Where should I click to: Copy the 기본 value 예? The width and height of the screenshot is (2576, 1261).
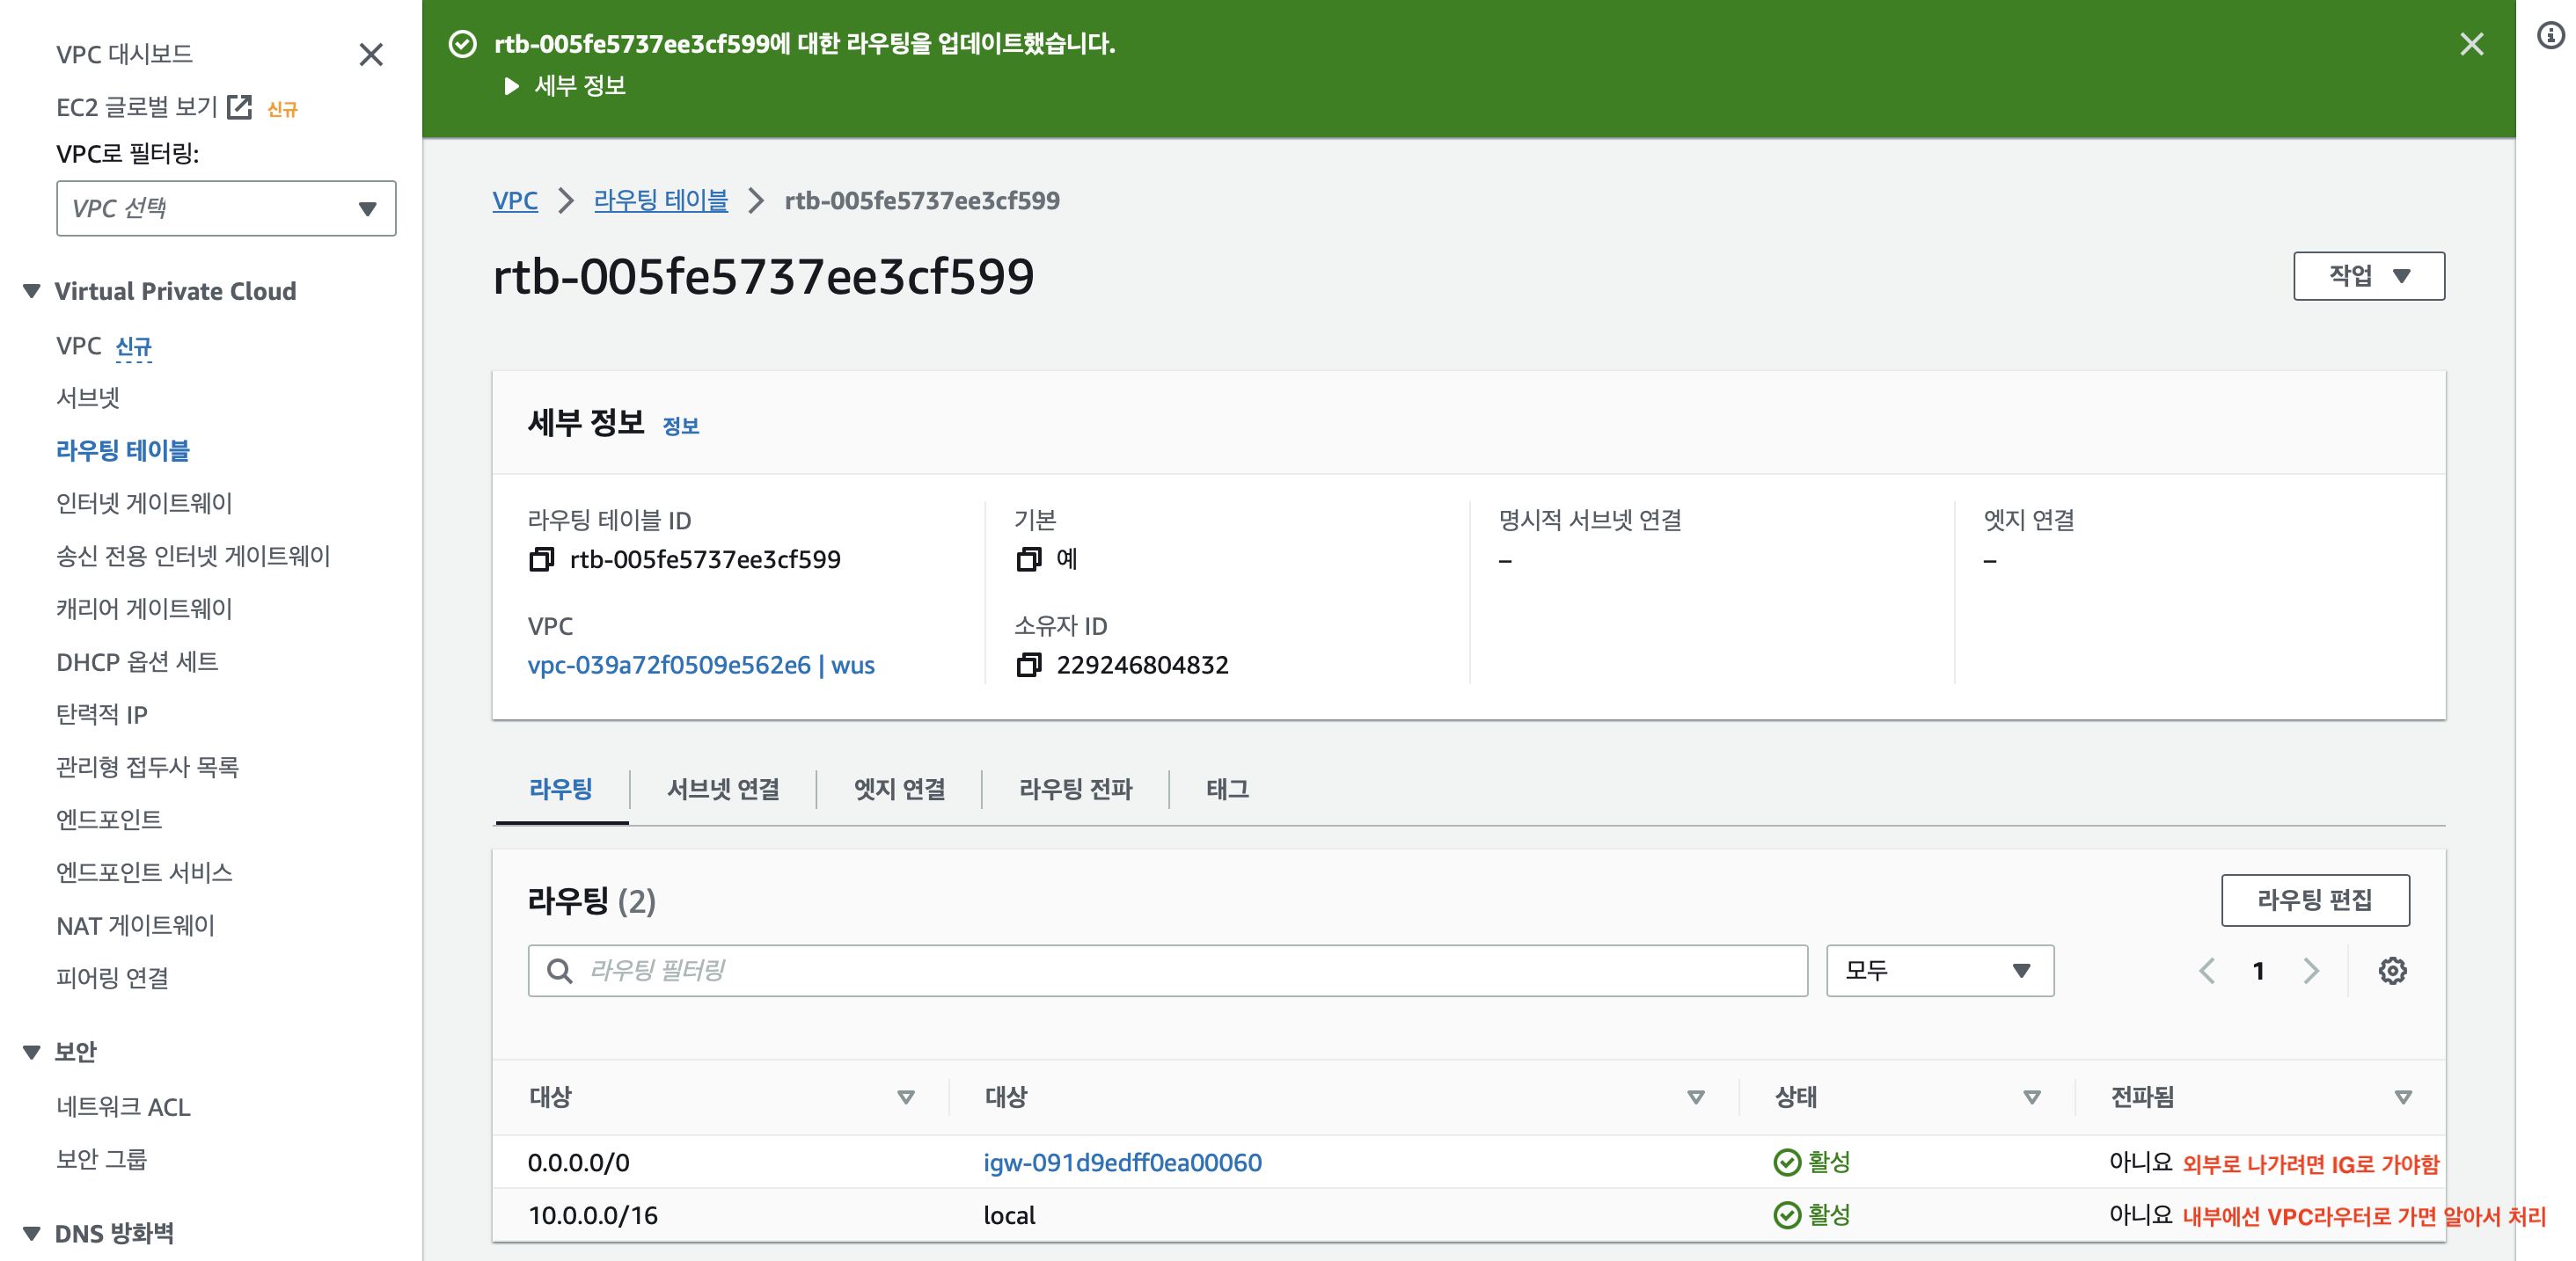pyautogui.click(x=1028, y=559)
